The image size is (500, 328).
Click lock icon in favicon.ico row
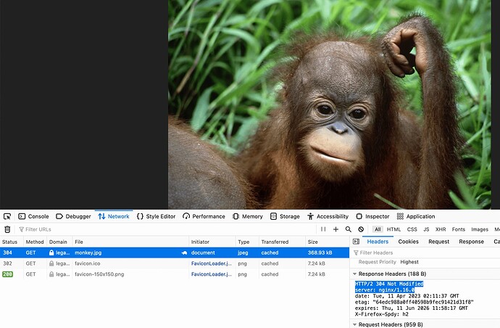click(51, 263)
